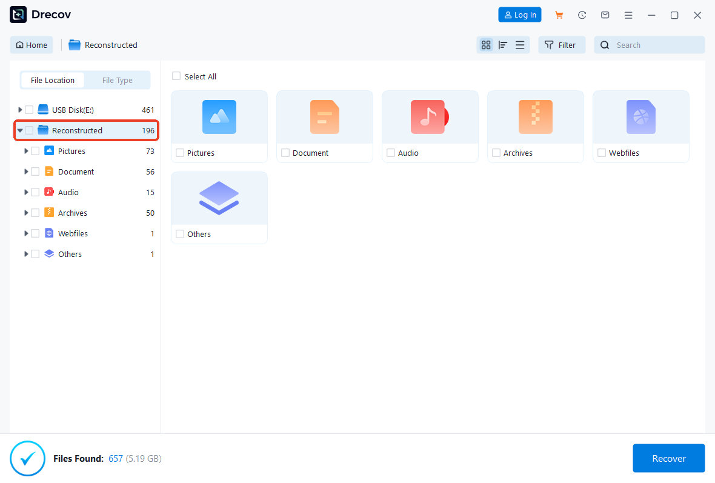Screen dimensions: 715x483
Task: Expand the Document tree node
Action: (x=26, y=172)
